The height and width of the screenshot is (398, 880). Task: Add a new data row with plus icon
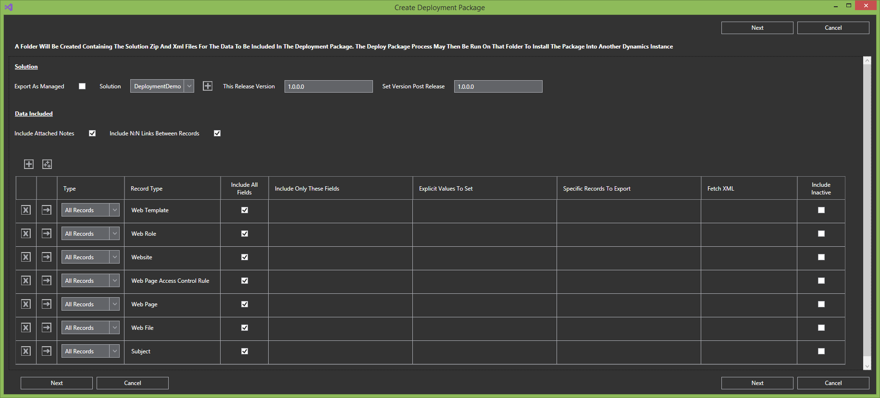[29, 164]
